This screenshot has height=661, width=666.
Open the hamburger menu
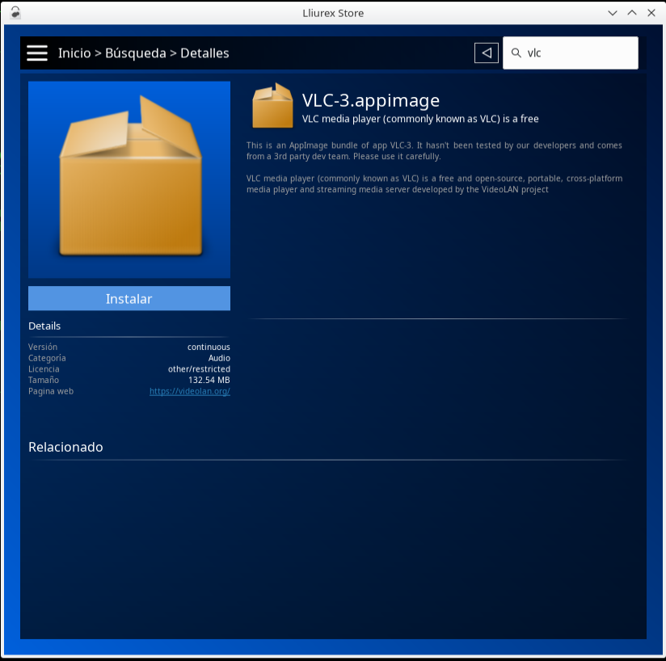point(37,53)
